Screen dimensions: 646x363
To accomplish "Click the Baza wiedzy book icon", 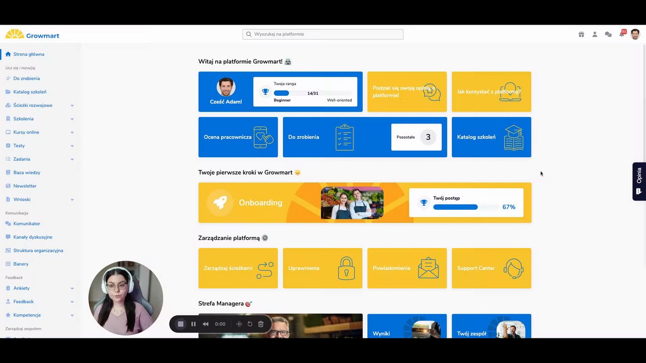I will pos(8,172).
